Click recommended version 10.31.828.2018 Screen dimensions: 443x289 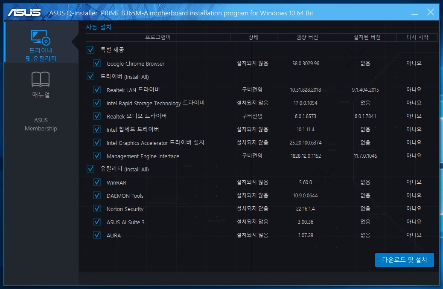pos(306,90)
